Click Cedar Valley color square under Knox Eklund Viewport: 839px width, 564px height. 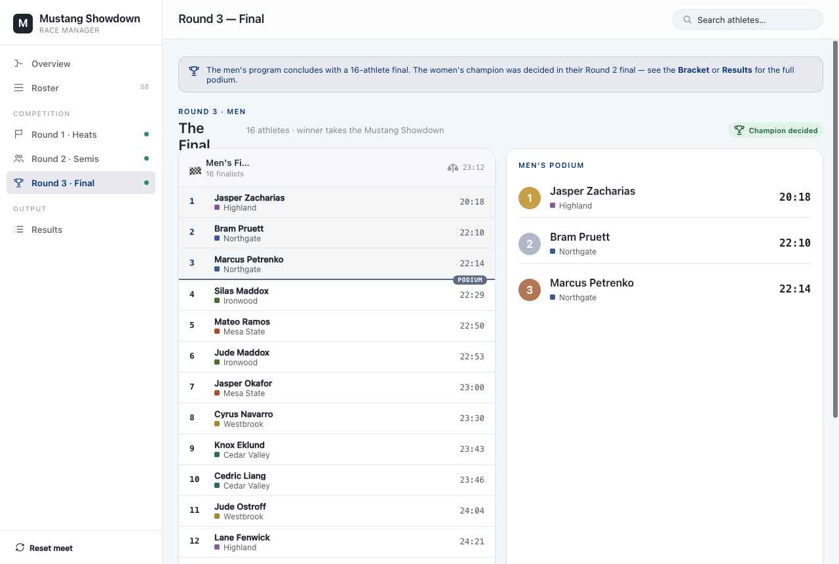[217, 455]
